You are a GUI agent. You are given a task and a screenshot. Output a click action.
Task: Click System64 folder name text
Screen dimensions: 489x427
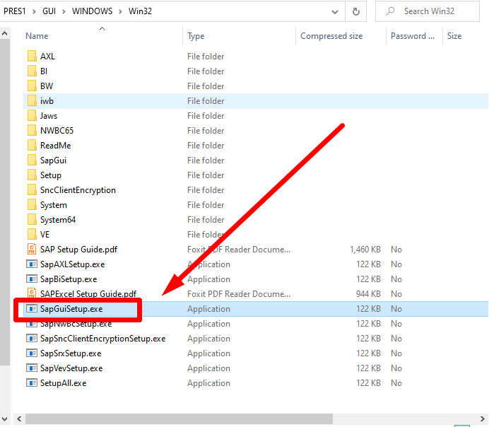click(x=58, y=220)
